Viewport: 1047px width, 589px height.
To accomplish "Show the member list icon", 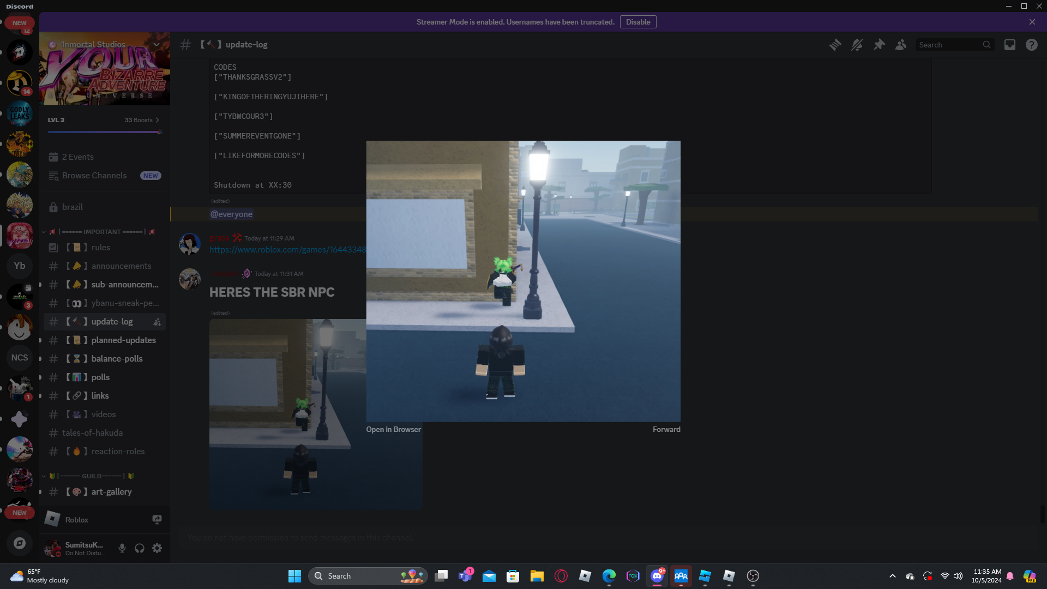I will (901, 45).
